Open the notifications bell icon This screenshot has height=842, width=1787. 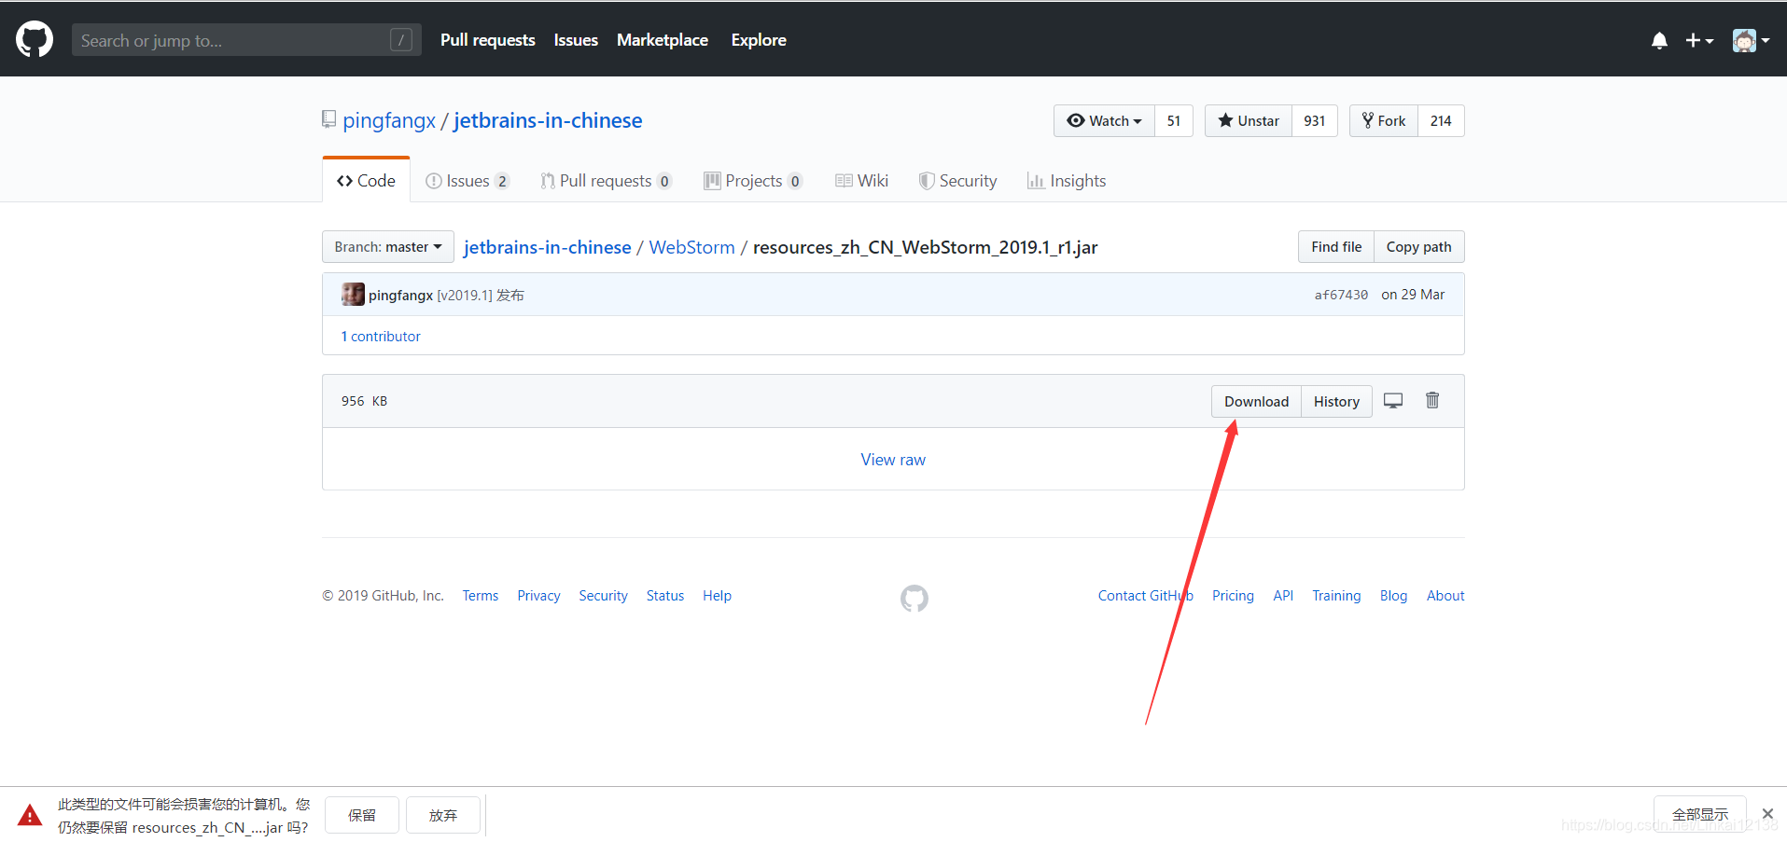1659,40
